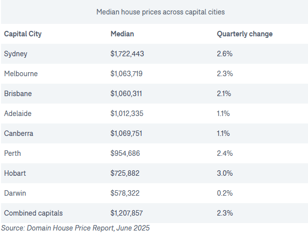Viewport: 308px width, 238px height.
Task: Select Canberra's median price $1,069,751
Action: 126,133
